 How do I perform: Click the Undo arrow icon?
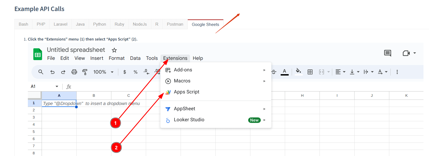(x=52, y=72)
